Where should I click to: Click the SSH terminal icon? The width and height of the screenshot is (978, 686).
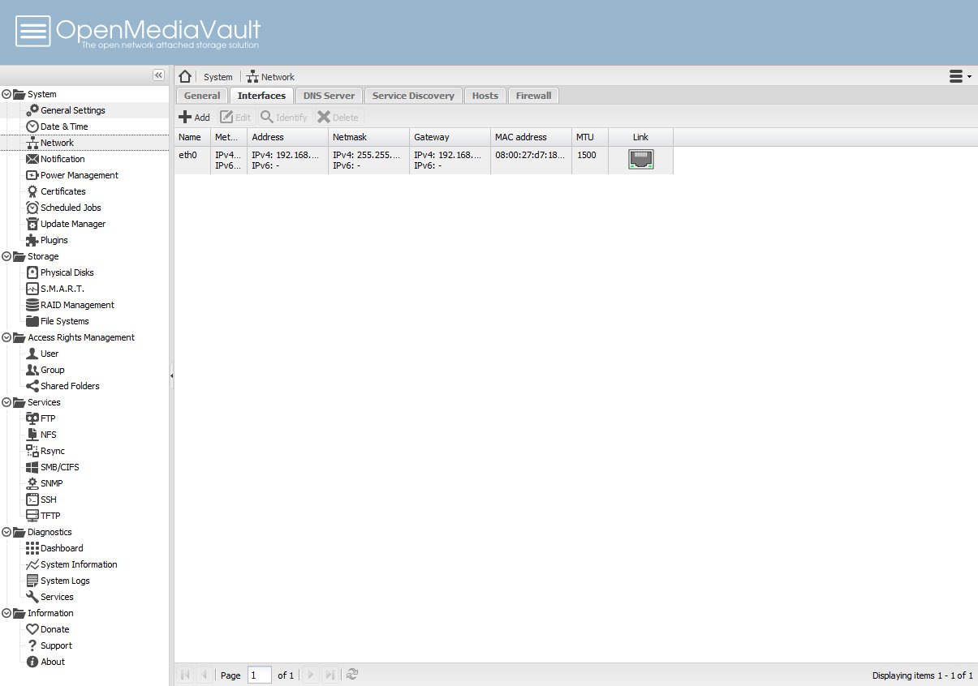pos(32,499)
